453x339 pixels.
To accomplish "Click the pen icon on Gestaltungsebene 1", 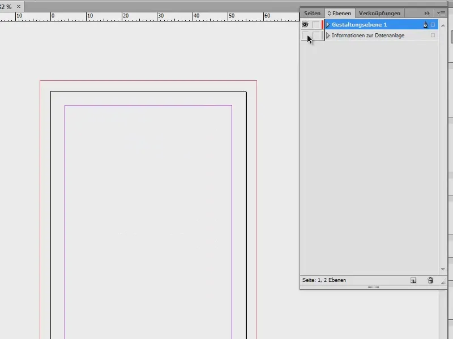I will (x=425, y=25).
